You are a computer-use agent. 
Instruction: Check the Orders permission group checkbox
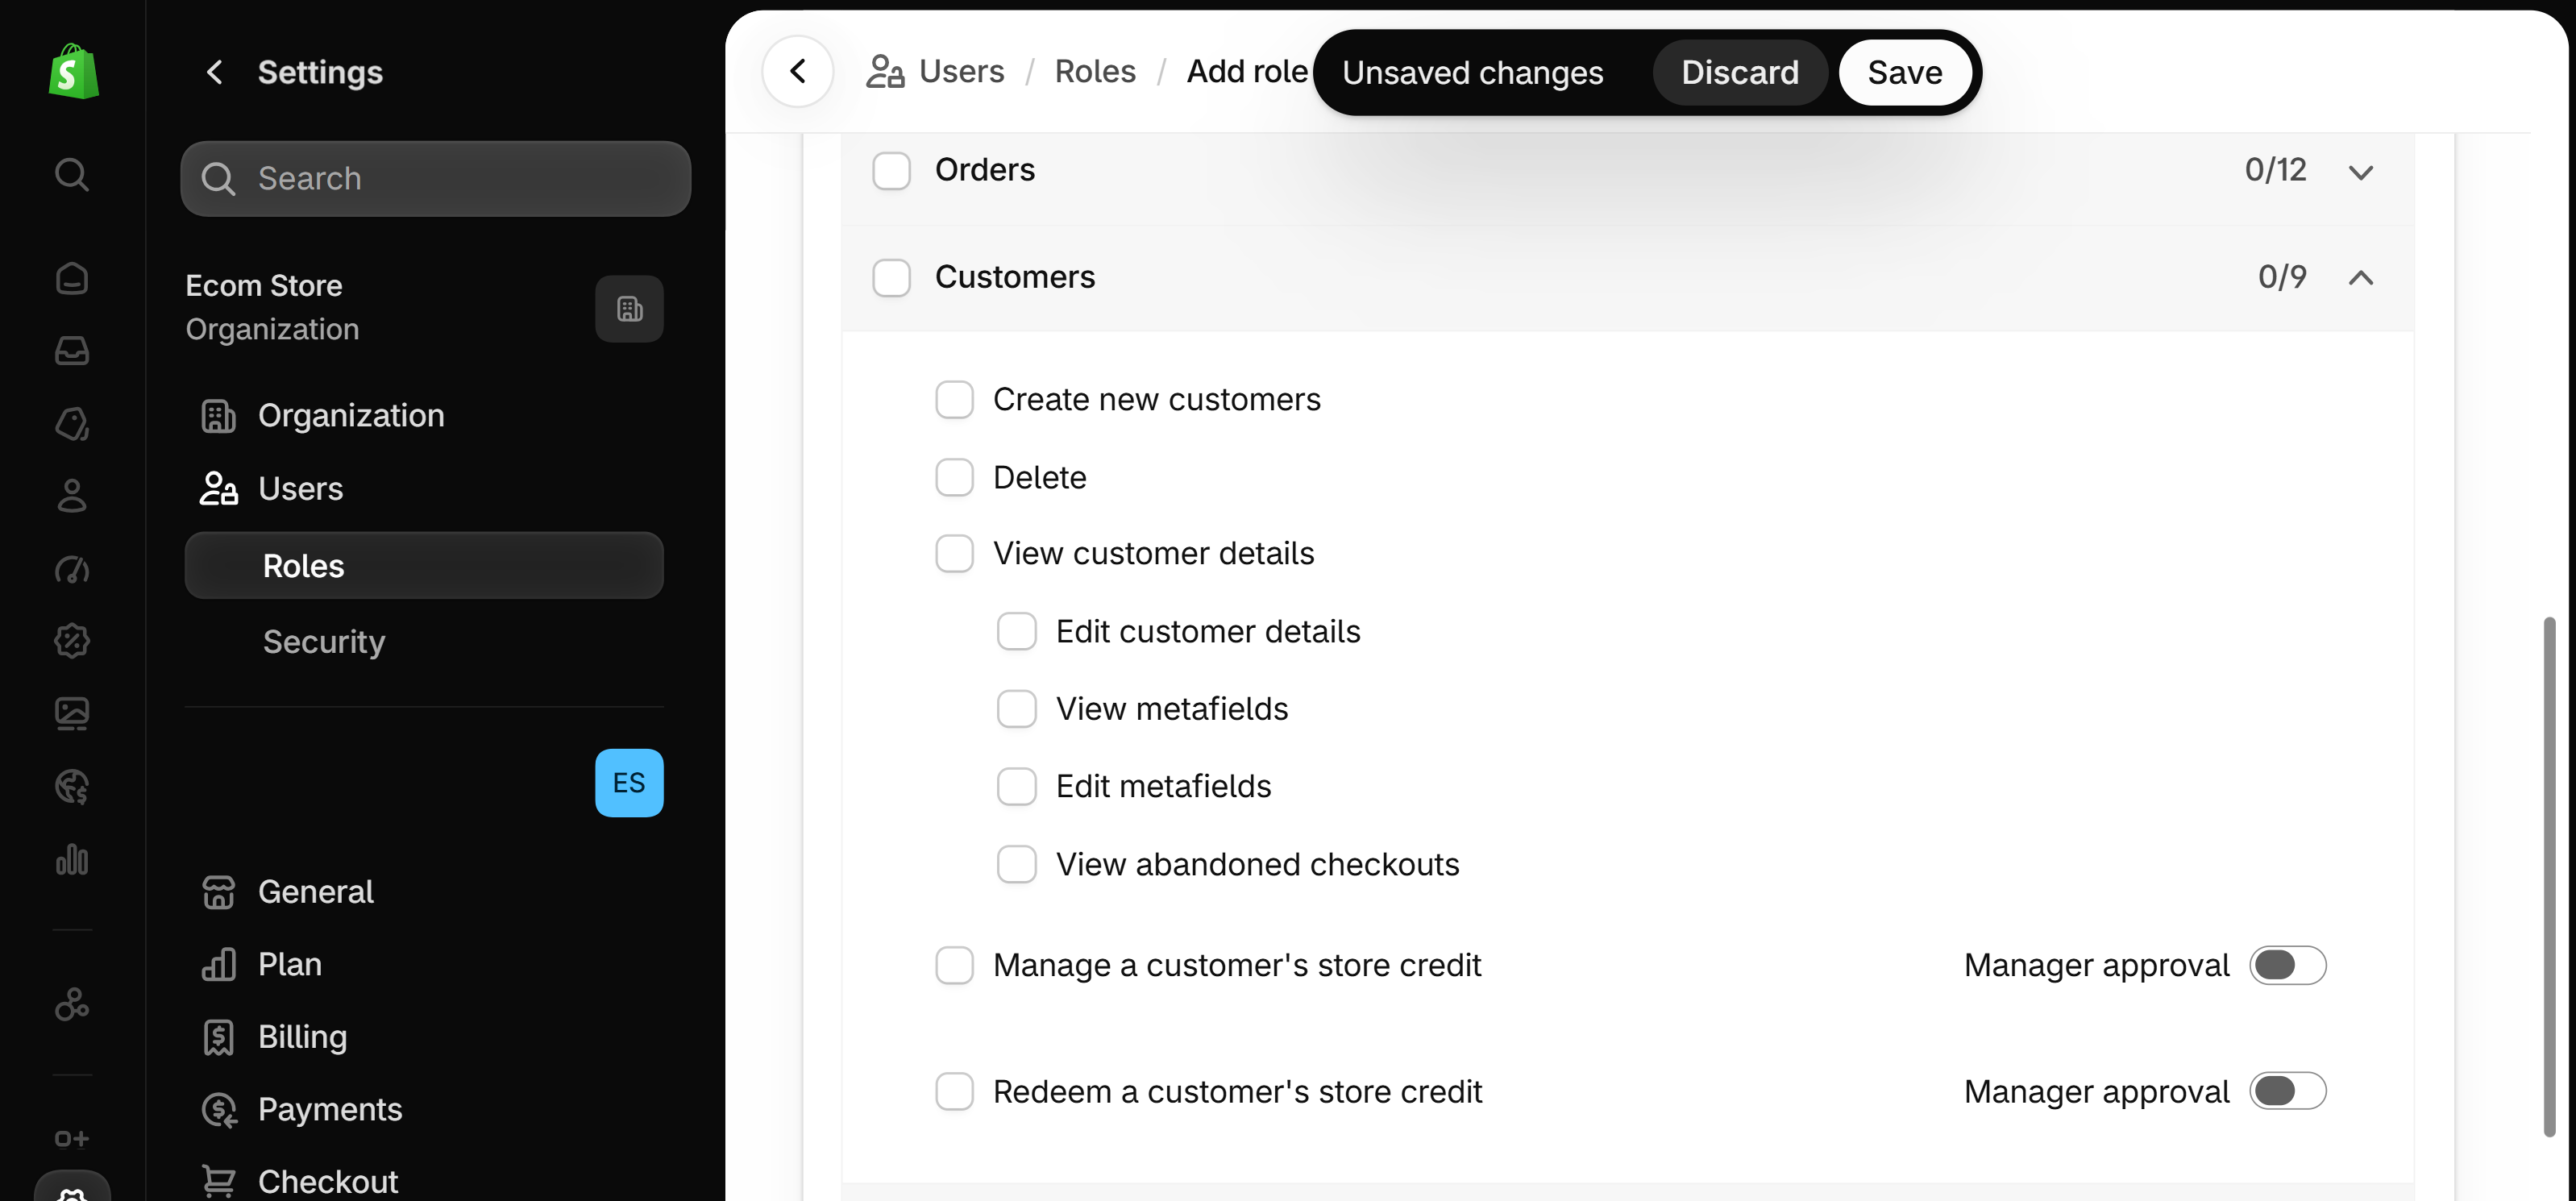coord(891,171)
